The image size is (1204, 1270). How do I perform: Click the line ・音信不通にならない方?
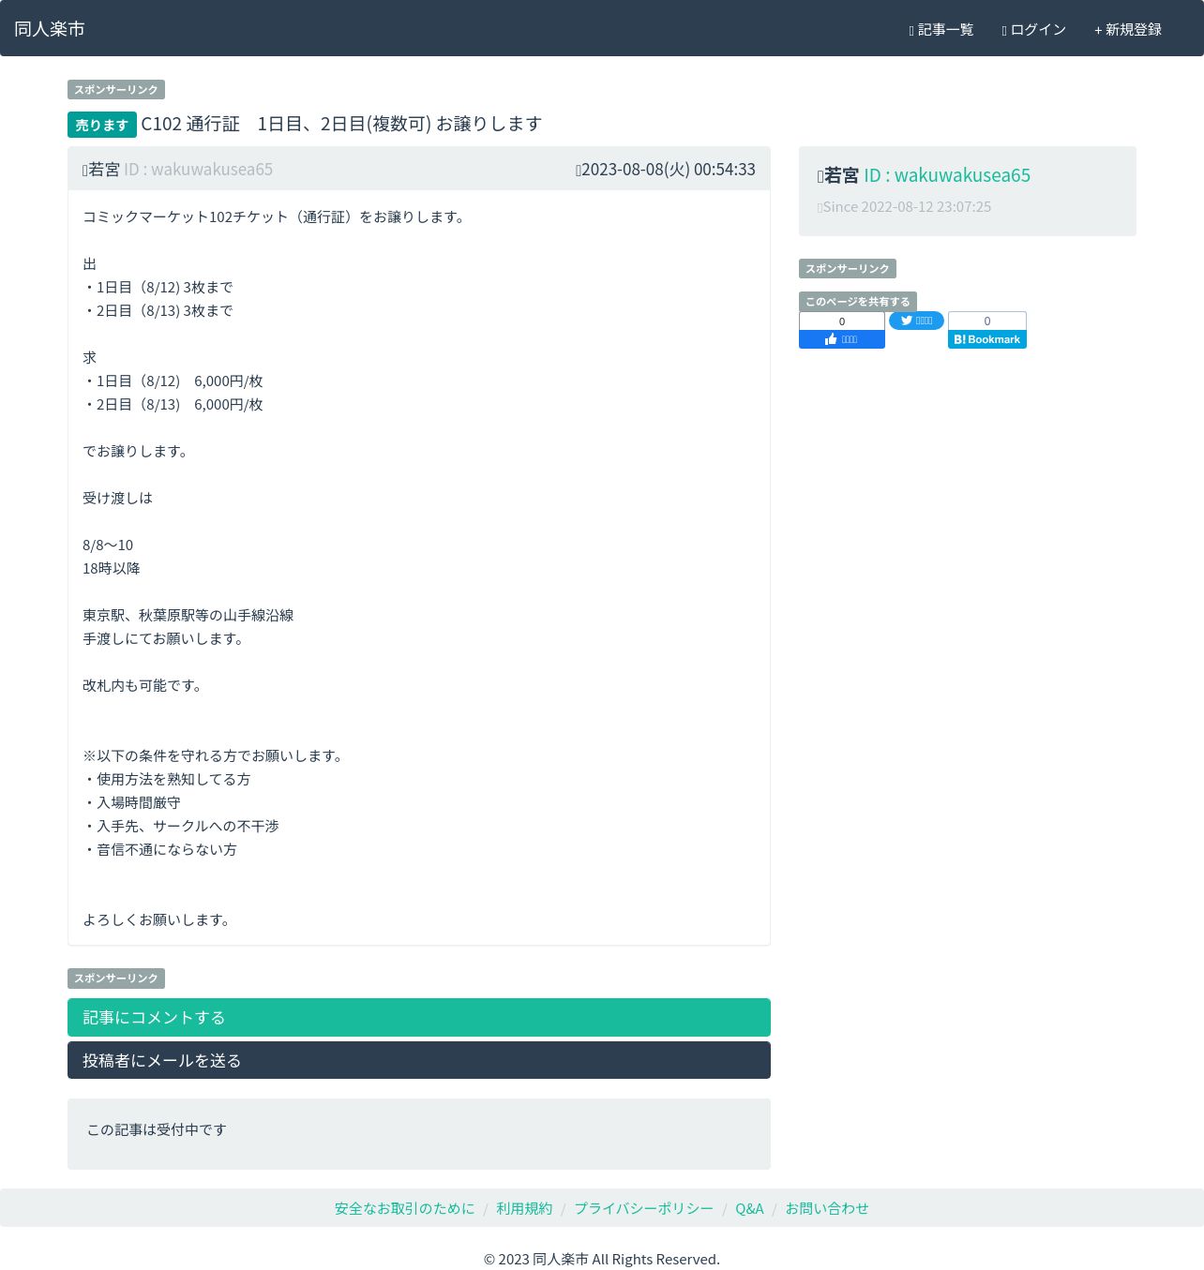pos(160,849)
